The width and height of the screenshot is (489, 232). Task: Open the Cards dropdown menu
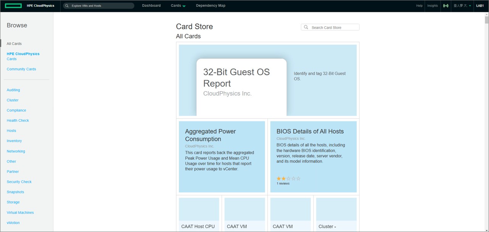178,6
